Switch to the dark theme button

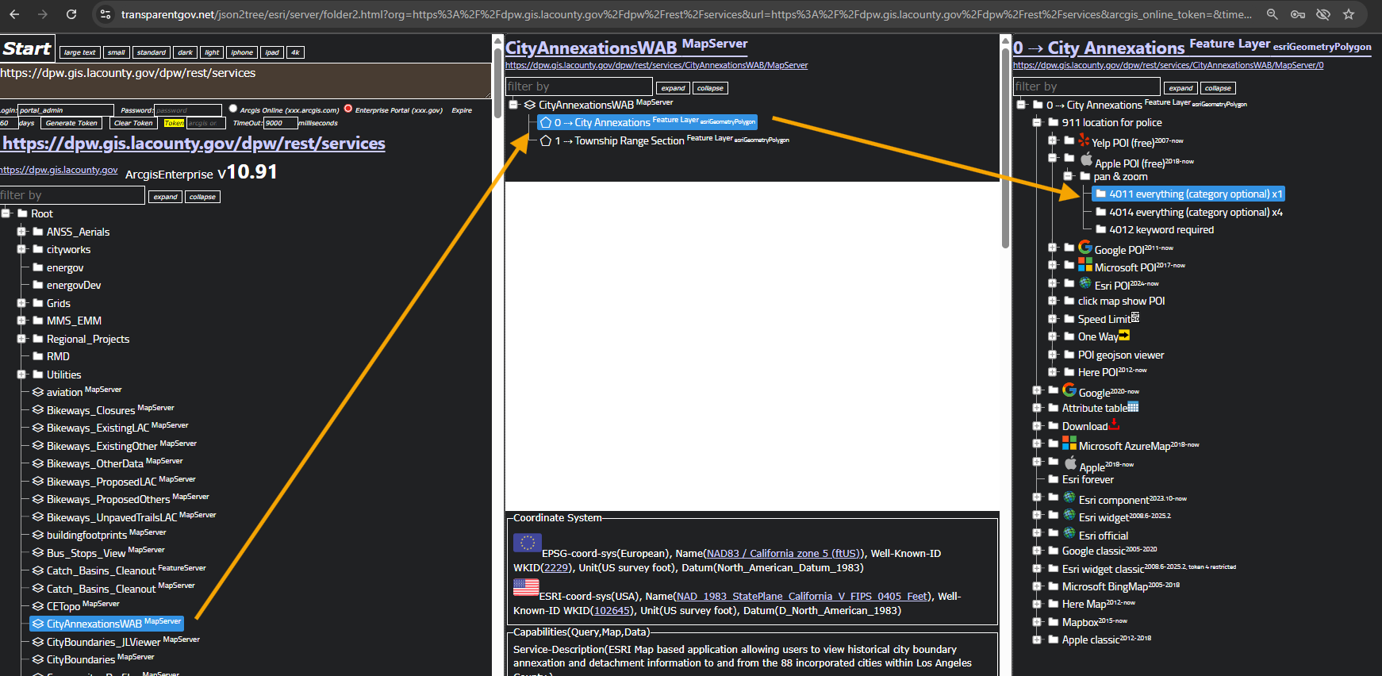185,52
